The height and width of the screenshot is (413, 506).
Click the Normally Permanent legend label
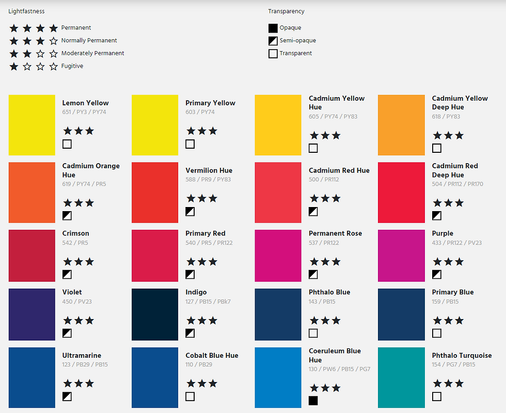click(x=89, y=40)
